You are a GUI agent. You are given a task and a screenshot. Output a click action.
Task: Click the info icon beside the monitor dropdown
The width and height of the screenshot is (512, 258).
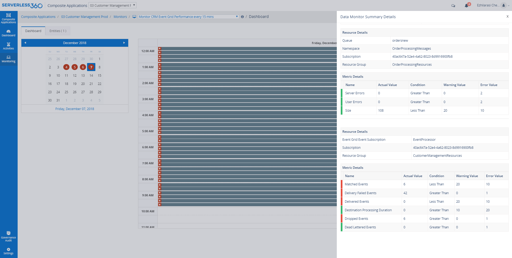click(x=242, y=17)
